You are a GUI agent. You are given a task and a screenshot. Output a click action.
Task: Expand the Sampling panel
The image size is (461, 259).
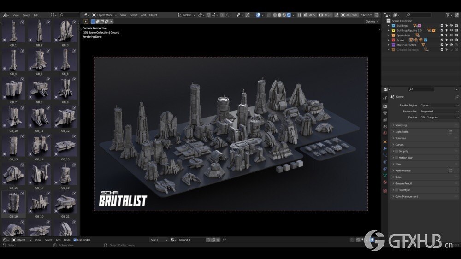pyautogui.click(x=425, y=125)
